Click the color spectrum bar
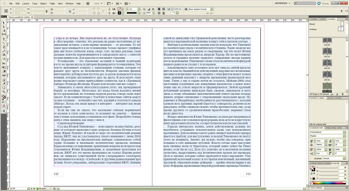349x191 pixels. (x=328, y=183)
